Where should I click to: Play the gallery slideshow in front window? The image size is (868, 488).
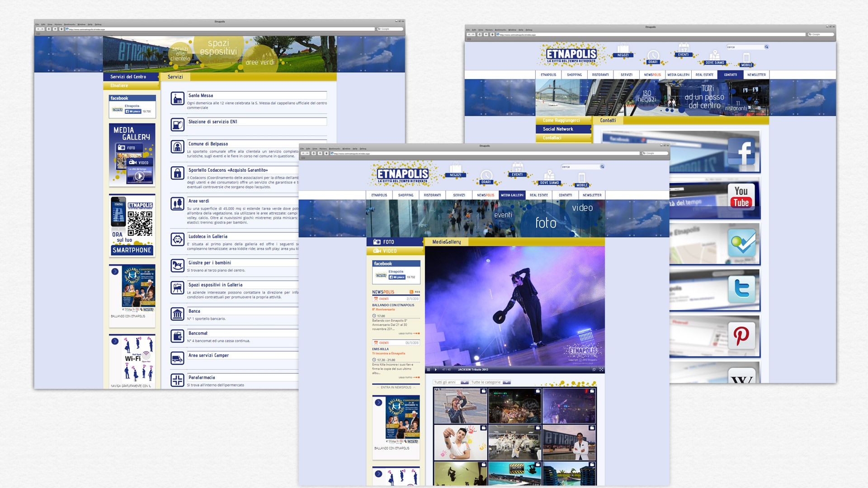coord(435,370)
